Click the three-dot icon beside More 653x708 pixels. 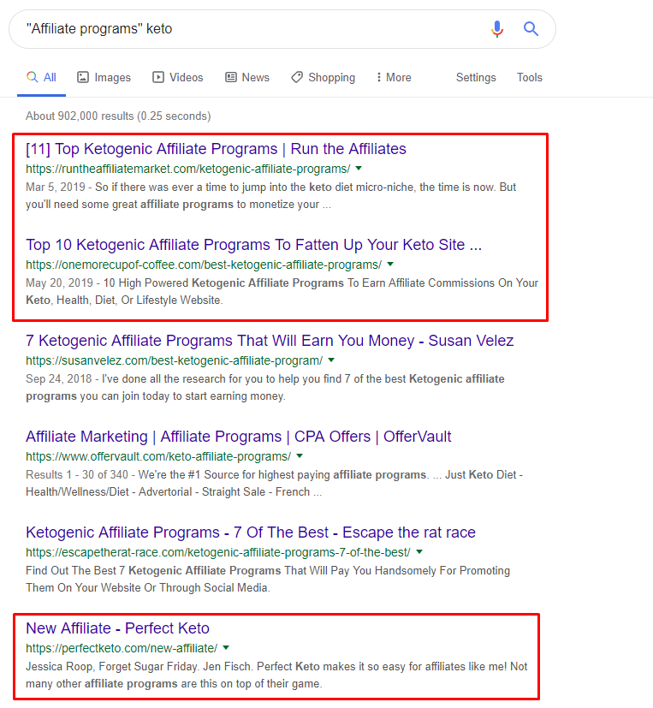click(378, 77)
